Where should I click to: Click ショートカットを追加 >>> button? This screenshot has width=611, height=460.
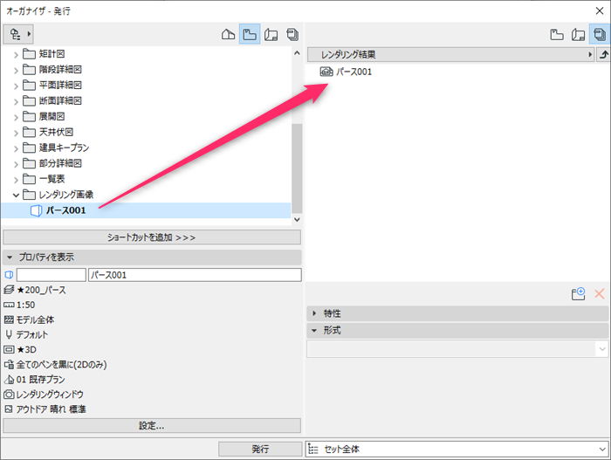(x=152, y=237)
